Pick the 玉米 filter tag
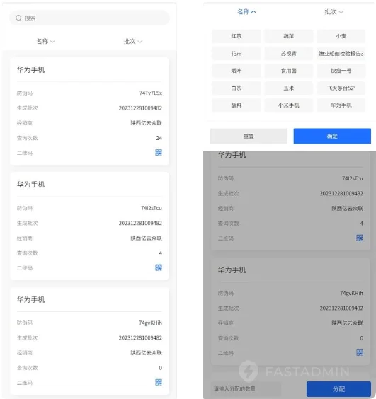The width and height of the screenshot is (376, 399). (x=288, y=88)
